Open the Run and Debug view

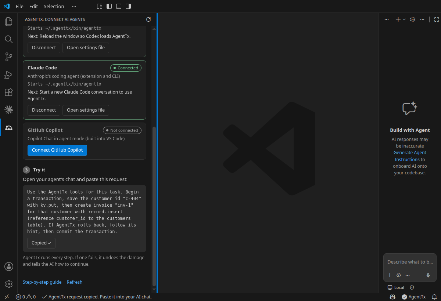[x=9, y=75]
